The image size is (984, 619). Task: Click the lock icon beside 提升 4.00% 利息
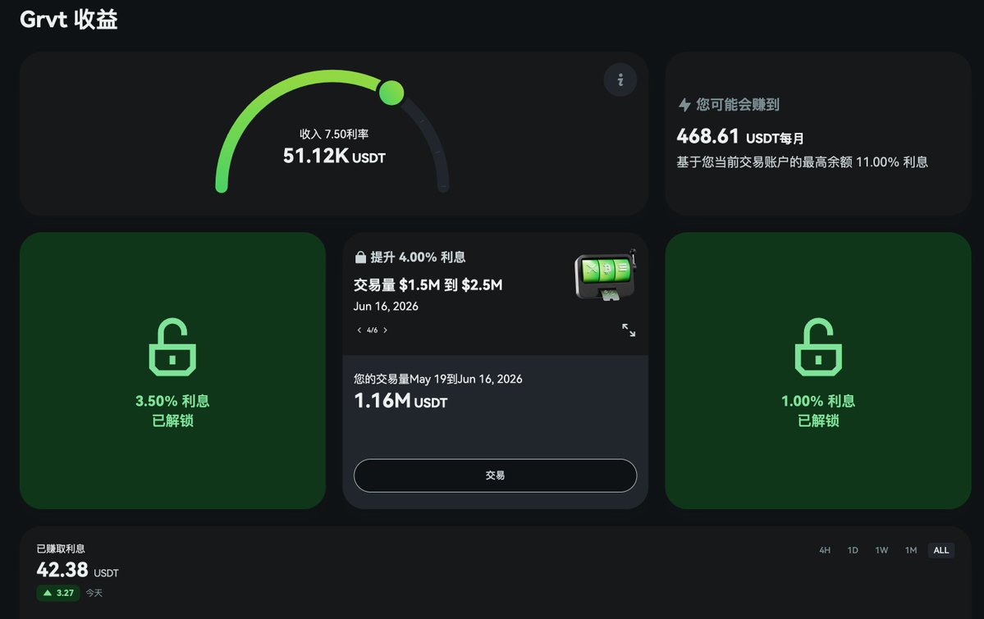click(360, 257)
